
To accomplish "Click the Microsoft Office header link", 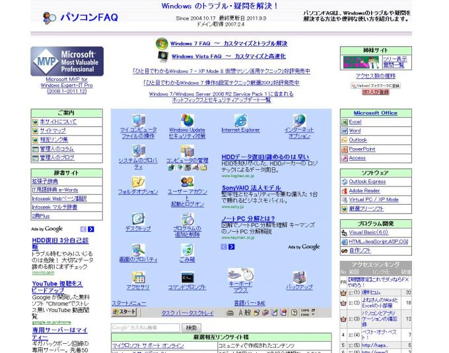I will click(x=376, y=113).
